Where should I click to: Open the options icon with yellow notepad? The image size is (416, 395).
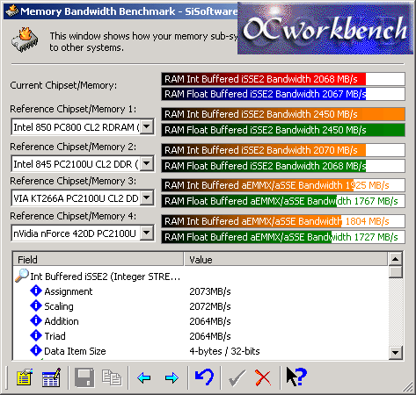coord(25,377)
